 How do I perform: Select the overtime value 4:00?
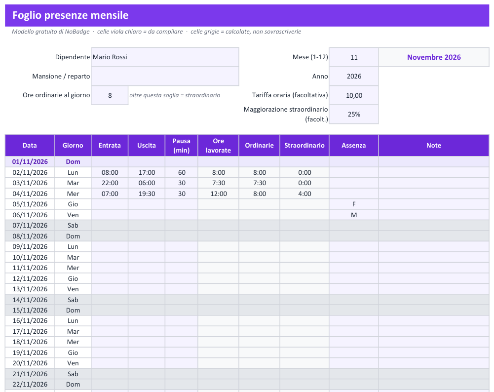304,194
